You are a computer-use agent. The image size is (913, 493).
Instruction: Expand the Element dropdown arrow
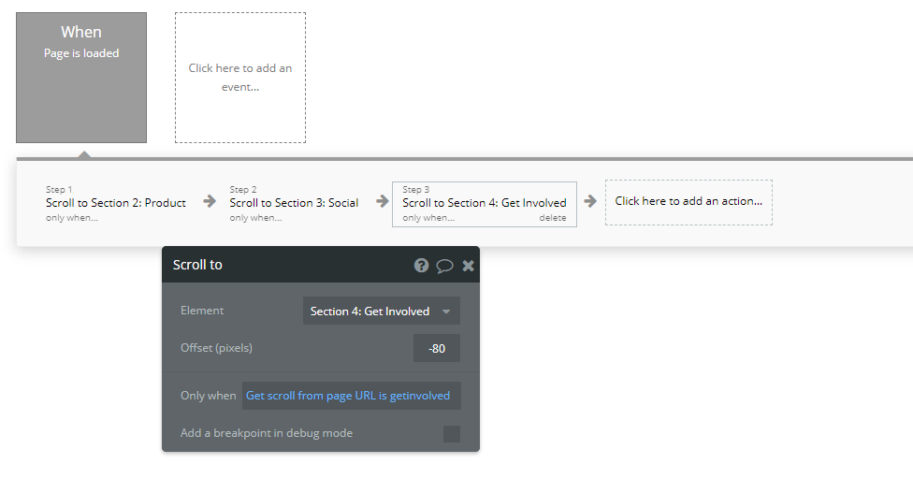click(x=446, y=312)
